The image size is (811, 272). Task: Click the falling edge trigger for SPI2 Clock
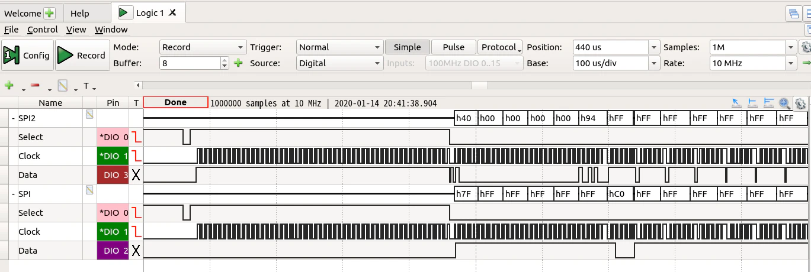[x=136, y=156]
